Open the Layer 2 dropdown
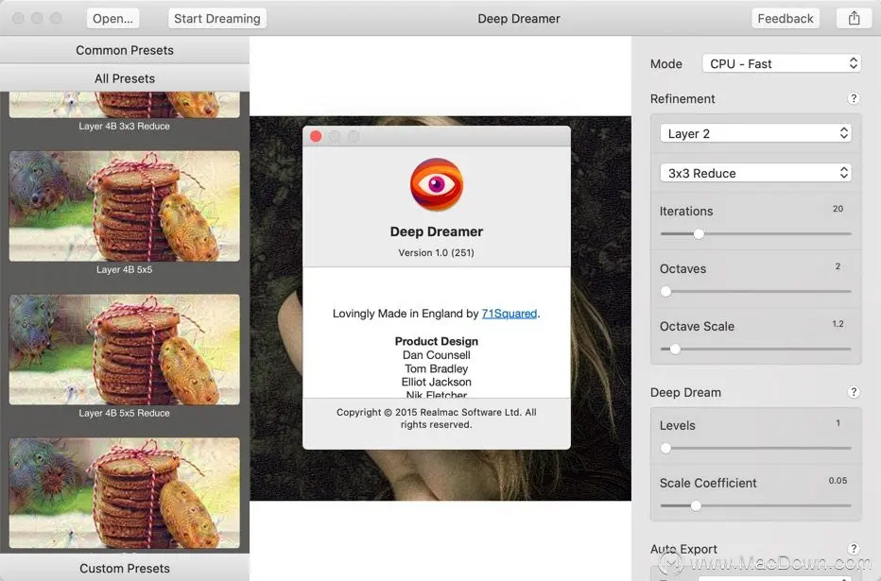Screen dimensions: 881x581 pos(755,133)
